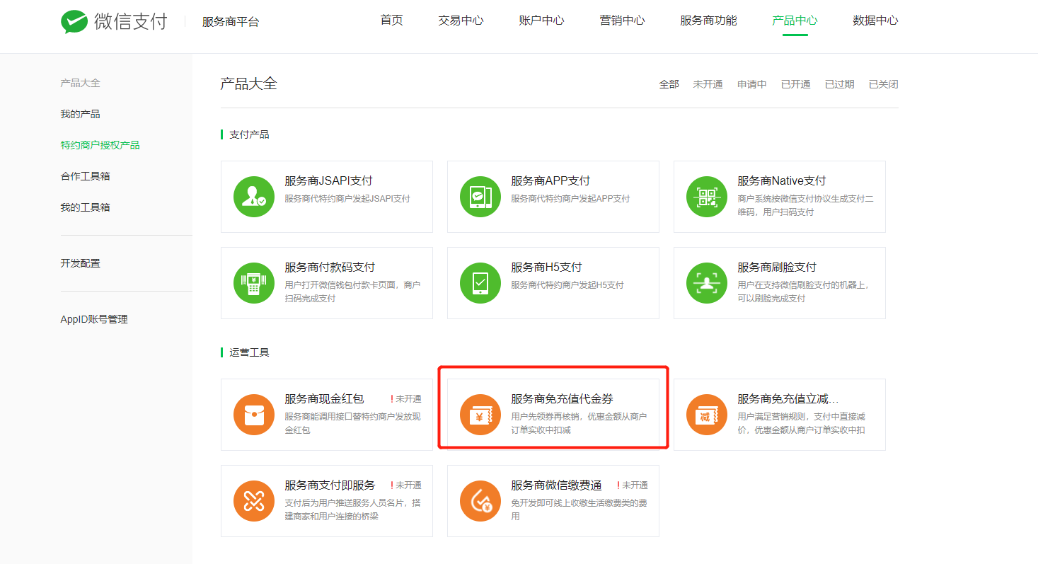Click the 服务商微信缴费通 orange icon

pos(480,501)
